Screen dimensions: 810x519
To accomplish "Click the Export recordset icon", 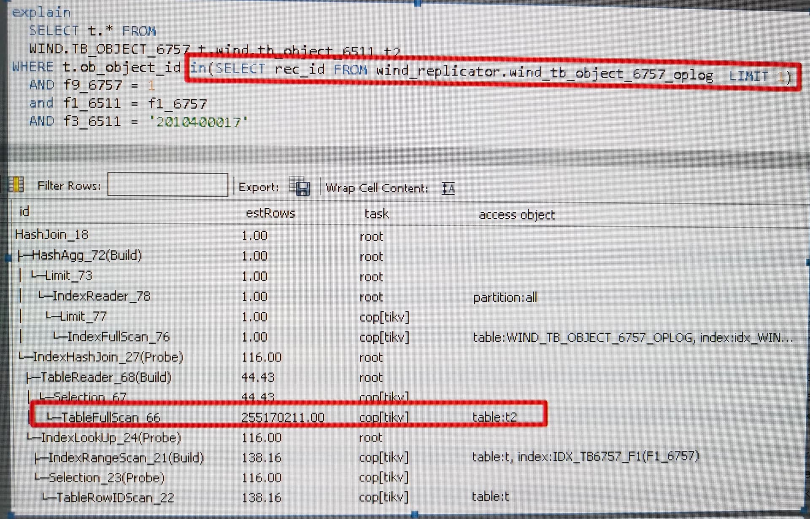I will click(300, 187).
